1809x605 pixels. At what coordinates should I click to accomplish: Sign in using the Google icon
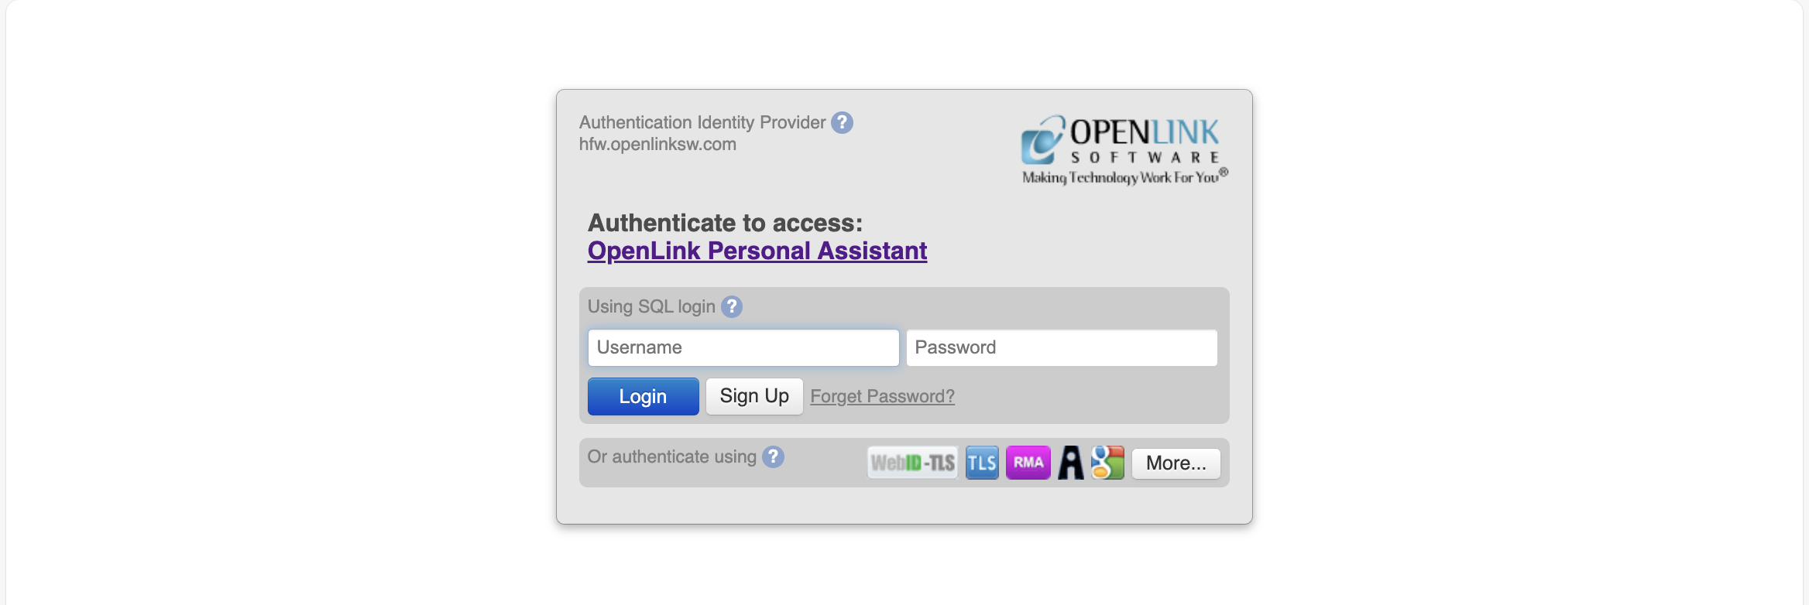pos(1107,463)
